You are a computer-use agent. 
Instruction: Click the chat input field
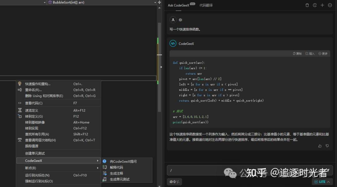point(250,171)
